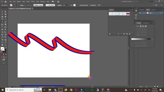Set Color fill mode below swatches
Viewport: 164px width, 92px height.
click(2, 54)
